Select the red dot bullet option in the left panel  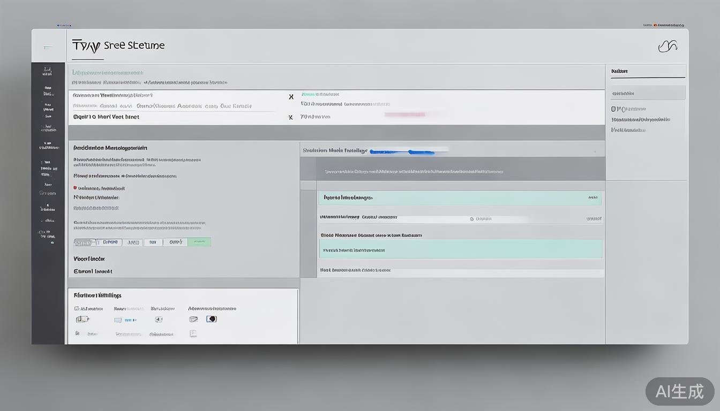coord(75,188)
